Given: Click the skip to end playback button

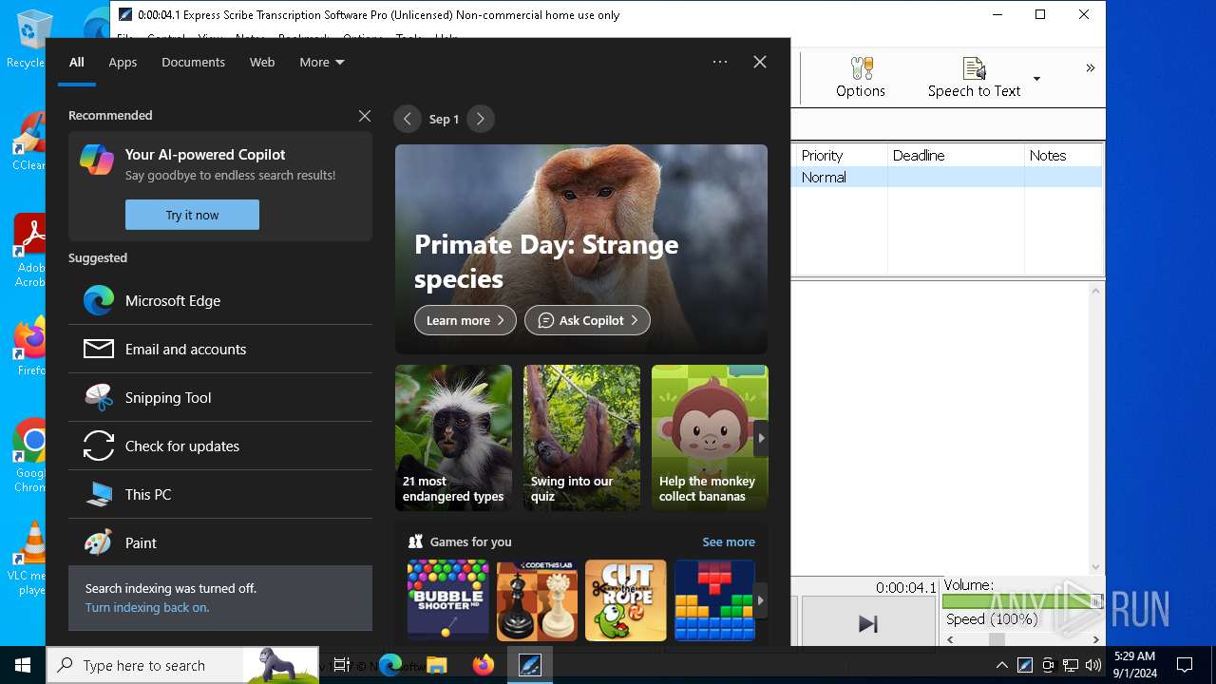Looking at the screenshot, I should [x=867, y=623].
